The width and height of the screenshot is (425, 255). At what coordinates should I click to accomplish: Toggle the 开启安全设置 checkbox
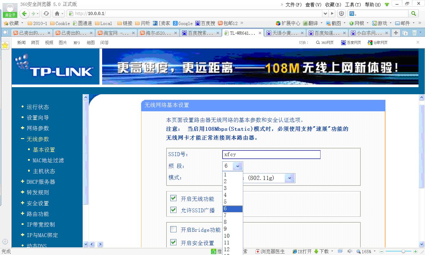tap(173, 242)
